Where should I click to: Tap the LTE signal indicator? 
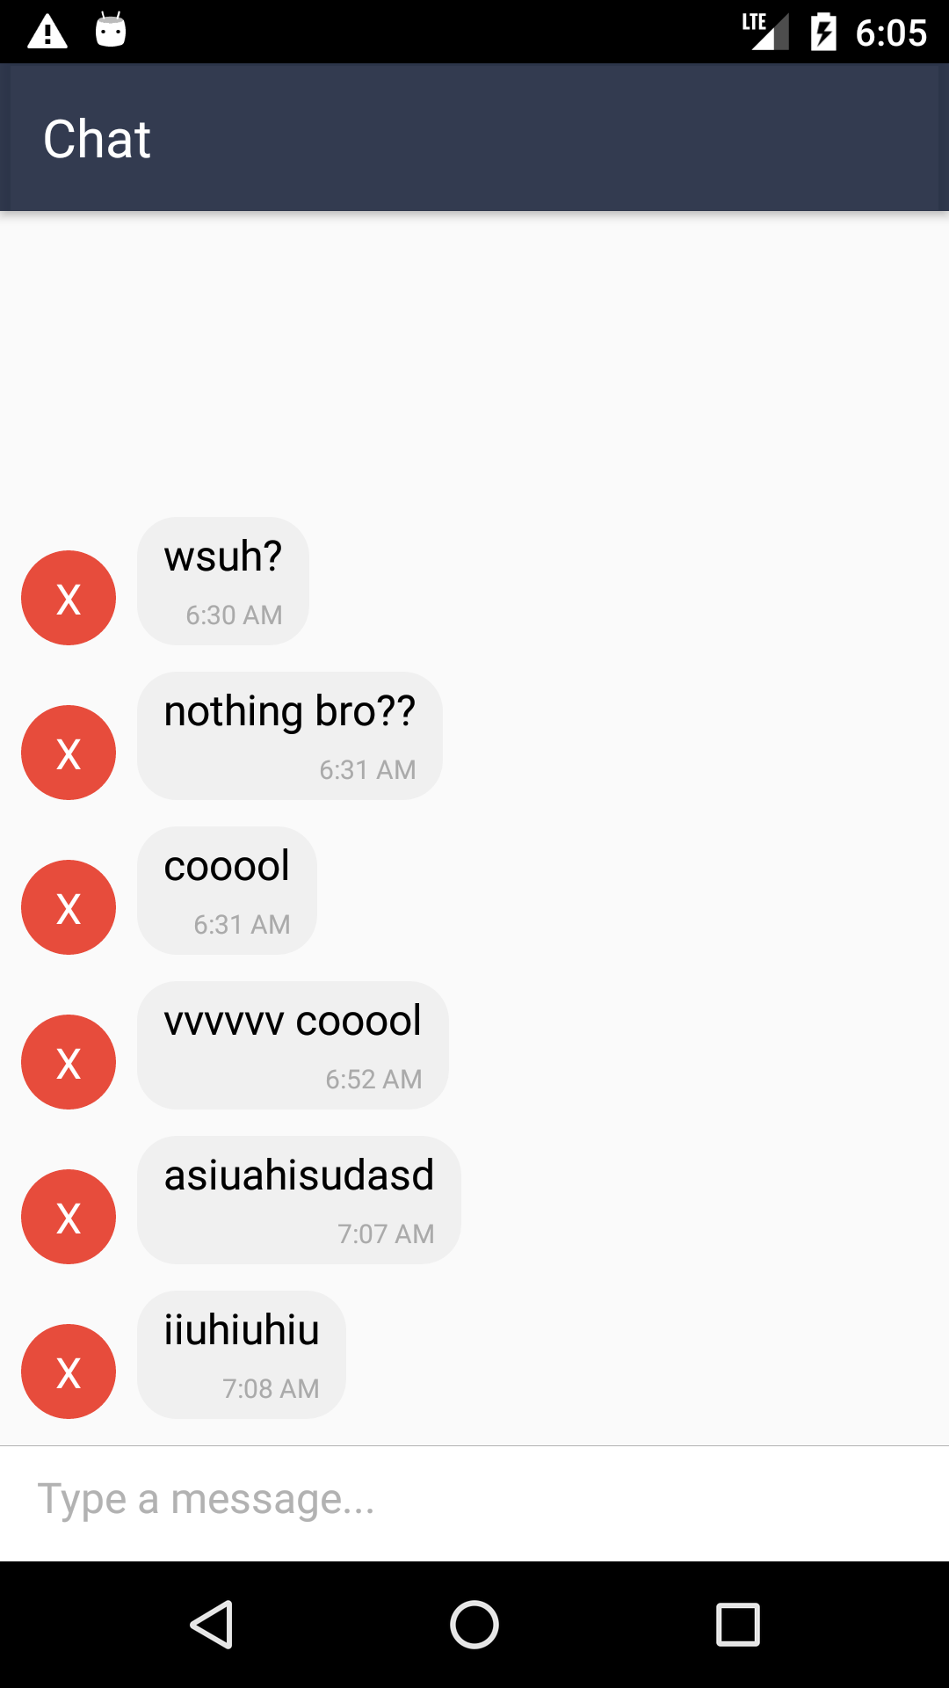765,32
